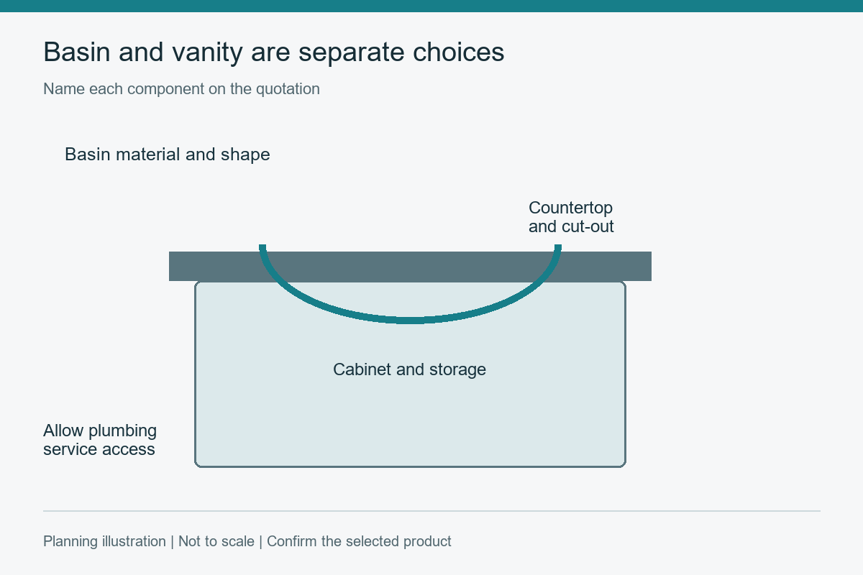Viewport: 863px width, 575px height.
Task: Select the subtitle "Name each component on the quotation"
Action: pyautogui.click(x=181, y=89)
